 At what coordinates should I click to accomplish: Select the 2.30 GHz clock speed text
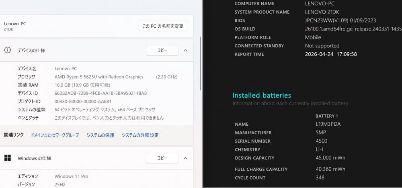coord(167,77)
